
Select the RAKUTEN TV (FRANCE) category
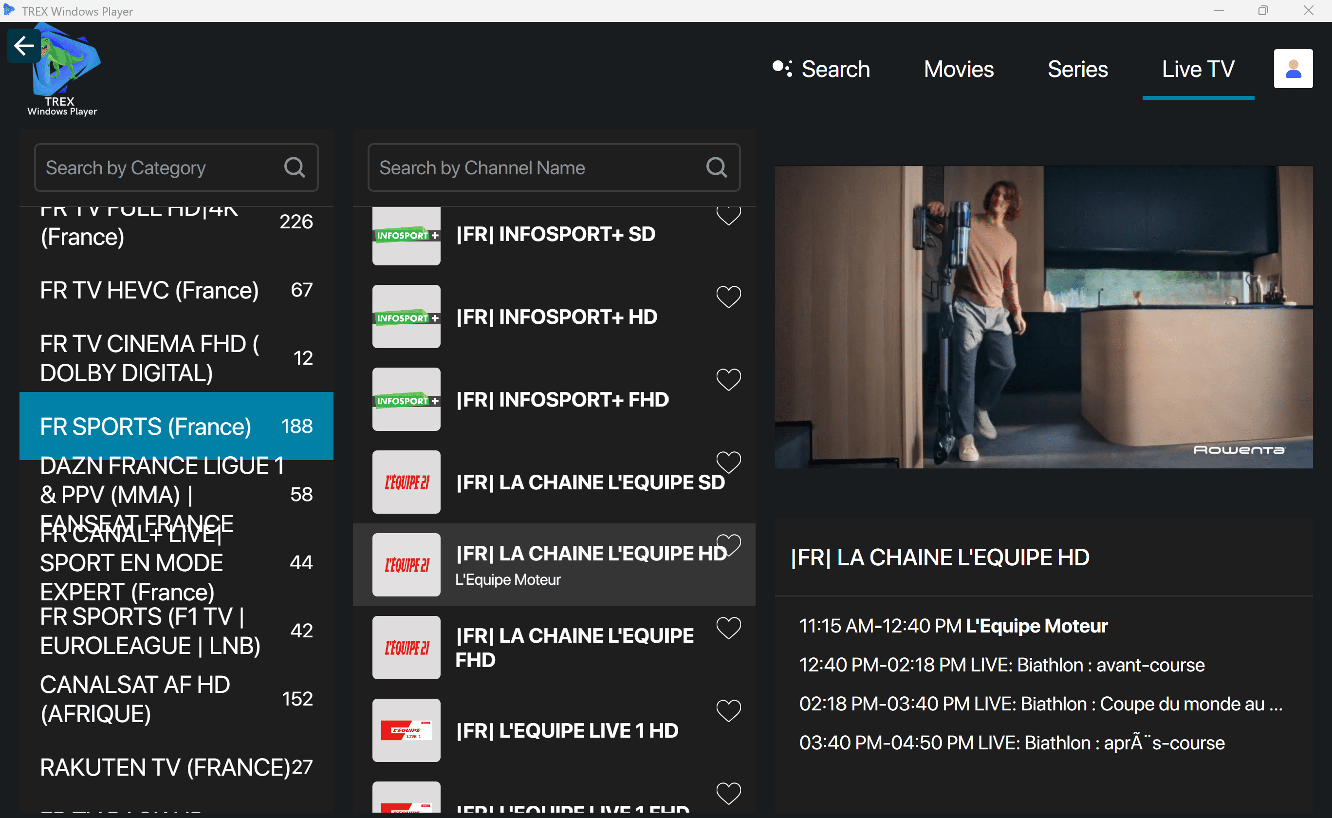pyautogui.click(x=165, y=767)
